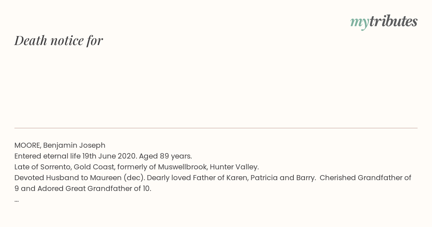Click the word 'Death' in heading
The image size is (432, 227).
tap(31, 40)
